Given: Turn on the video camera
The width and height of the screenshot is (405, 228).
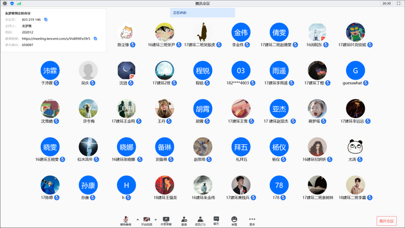Looking at the screenshot, I should tap(147, 221).
